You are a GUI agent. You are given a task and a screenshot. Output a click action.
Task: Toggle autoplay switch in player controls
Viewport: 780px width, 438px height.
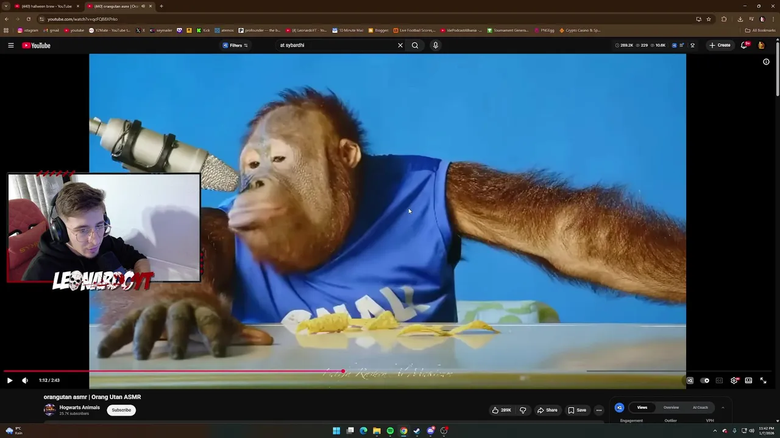[704, 380]
